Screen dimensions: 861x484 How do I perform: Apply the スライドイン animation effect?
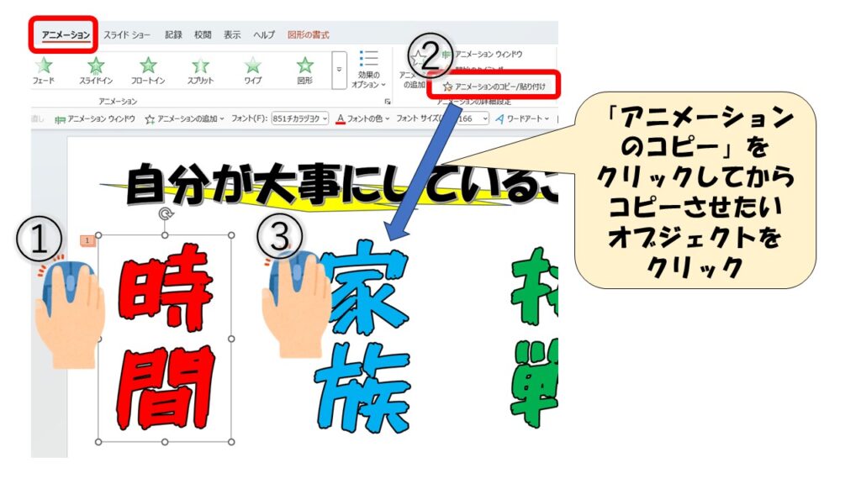pyautogui.click(x=96, y=70)
